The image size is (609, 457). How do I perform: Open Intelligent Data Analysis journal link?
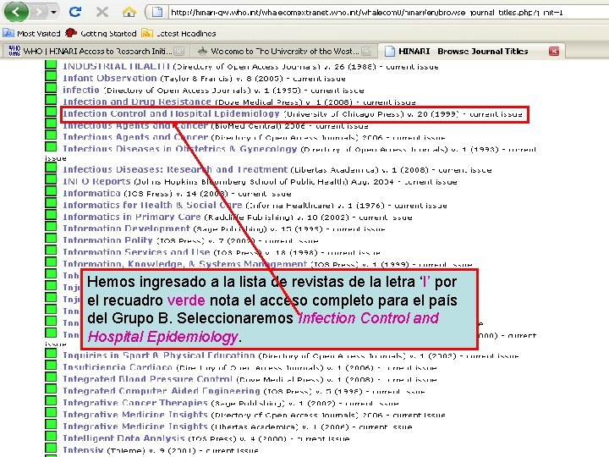123,438
